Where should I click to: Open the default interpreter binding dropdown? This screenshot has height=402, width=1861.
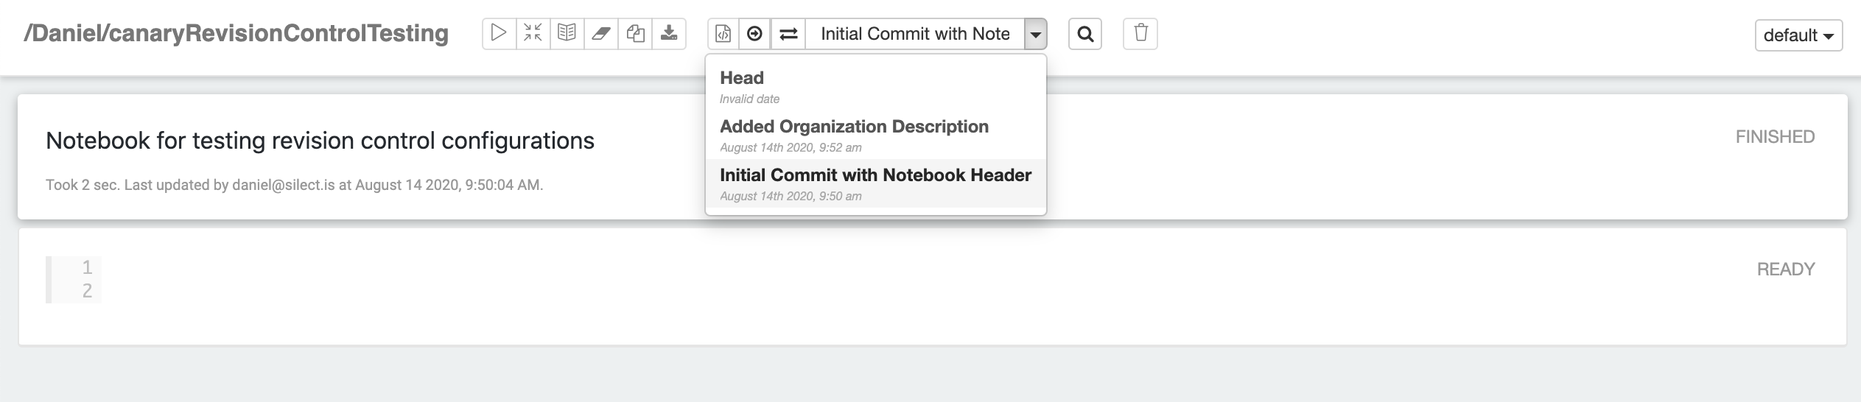point(1798,35)
